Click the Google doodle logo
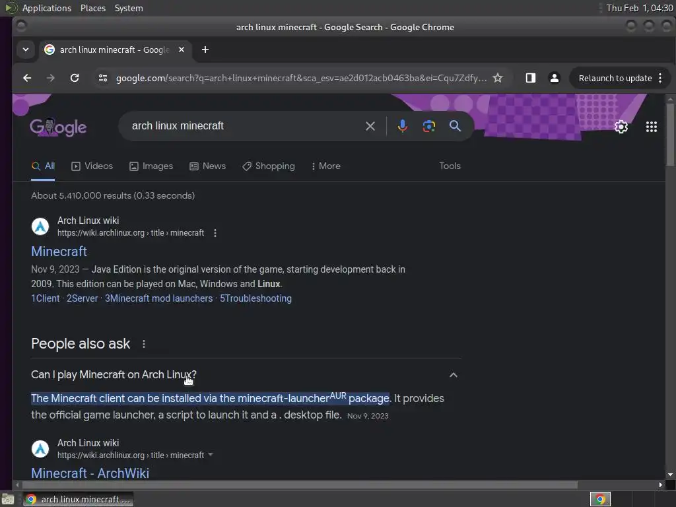 [x=58, y=127]
